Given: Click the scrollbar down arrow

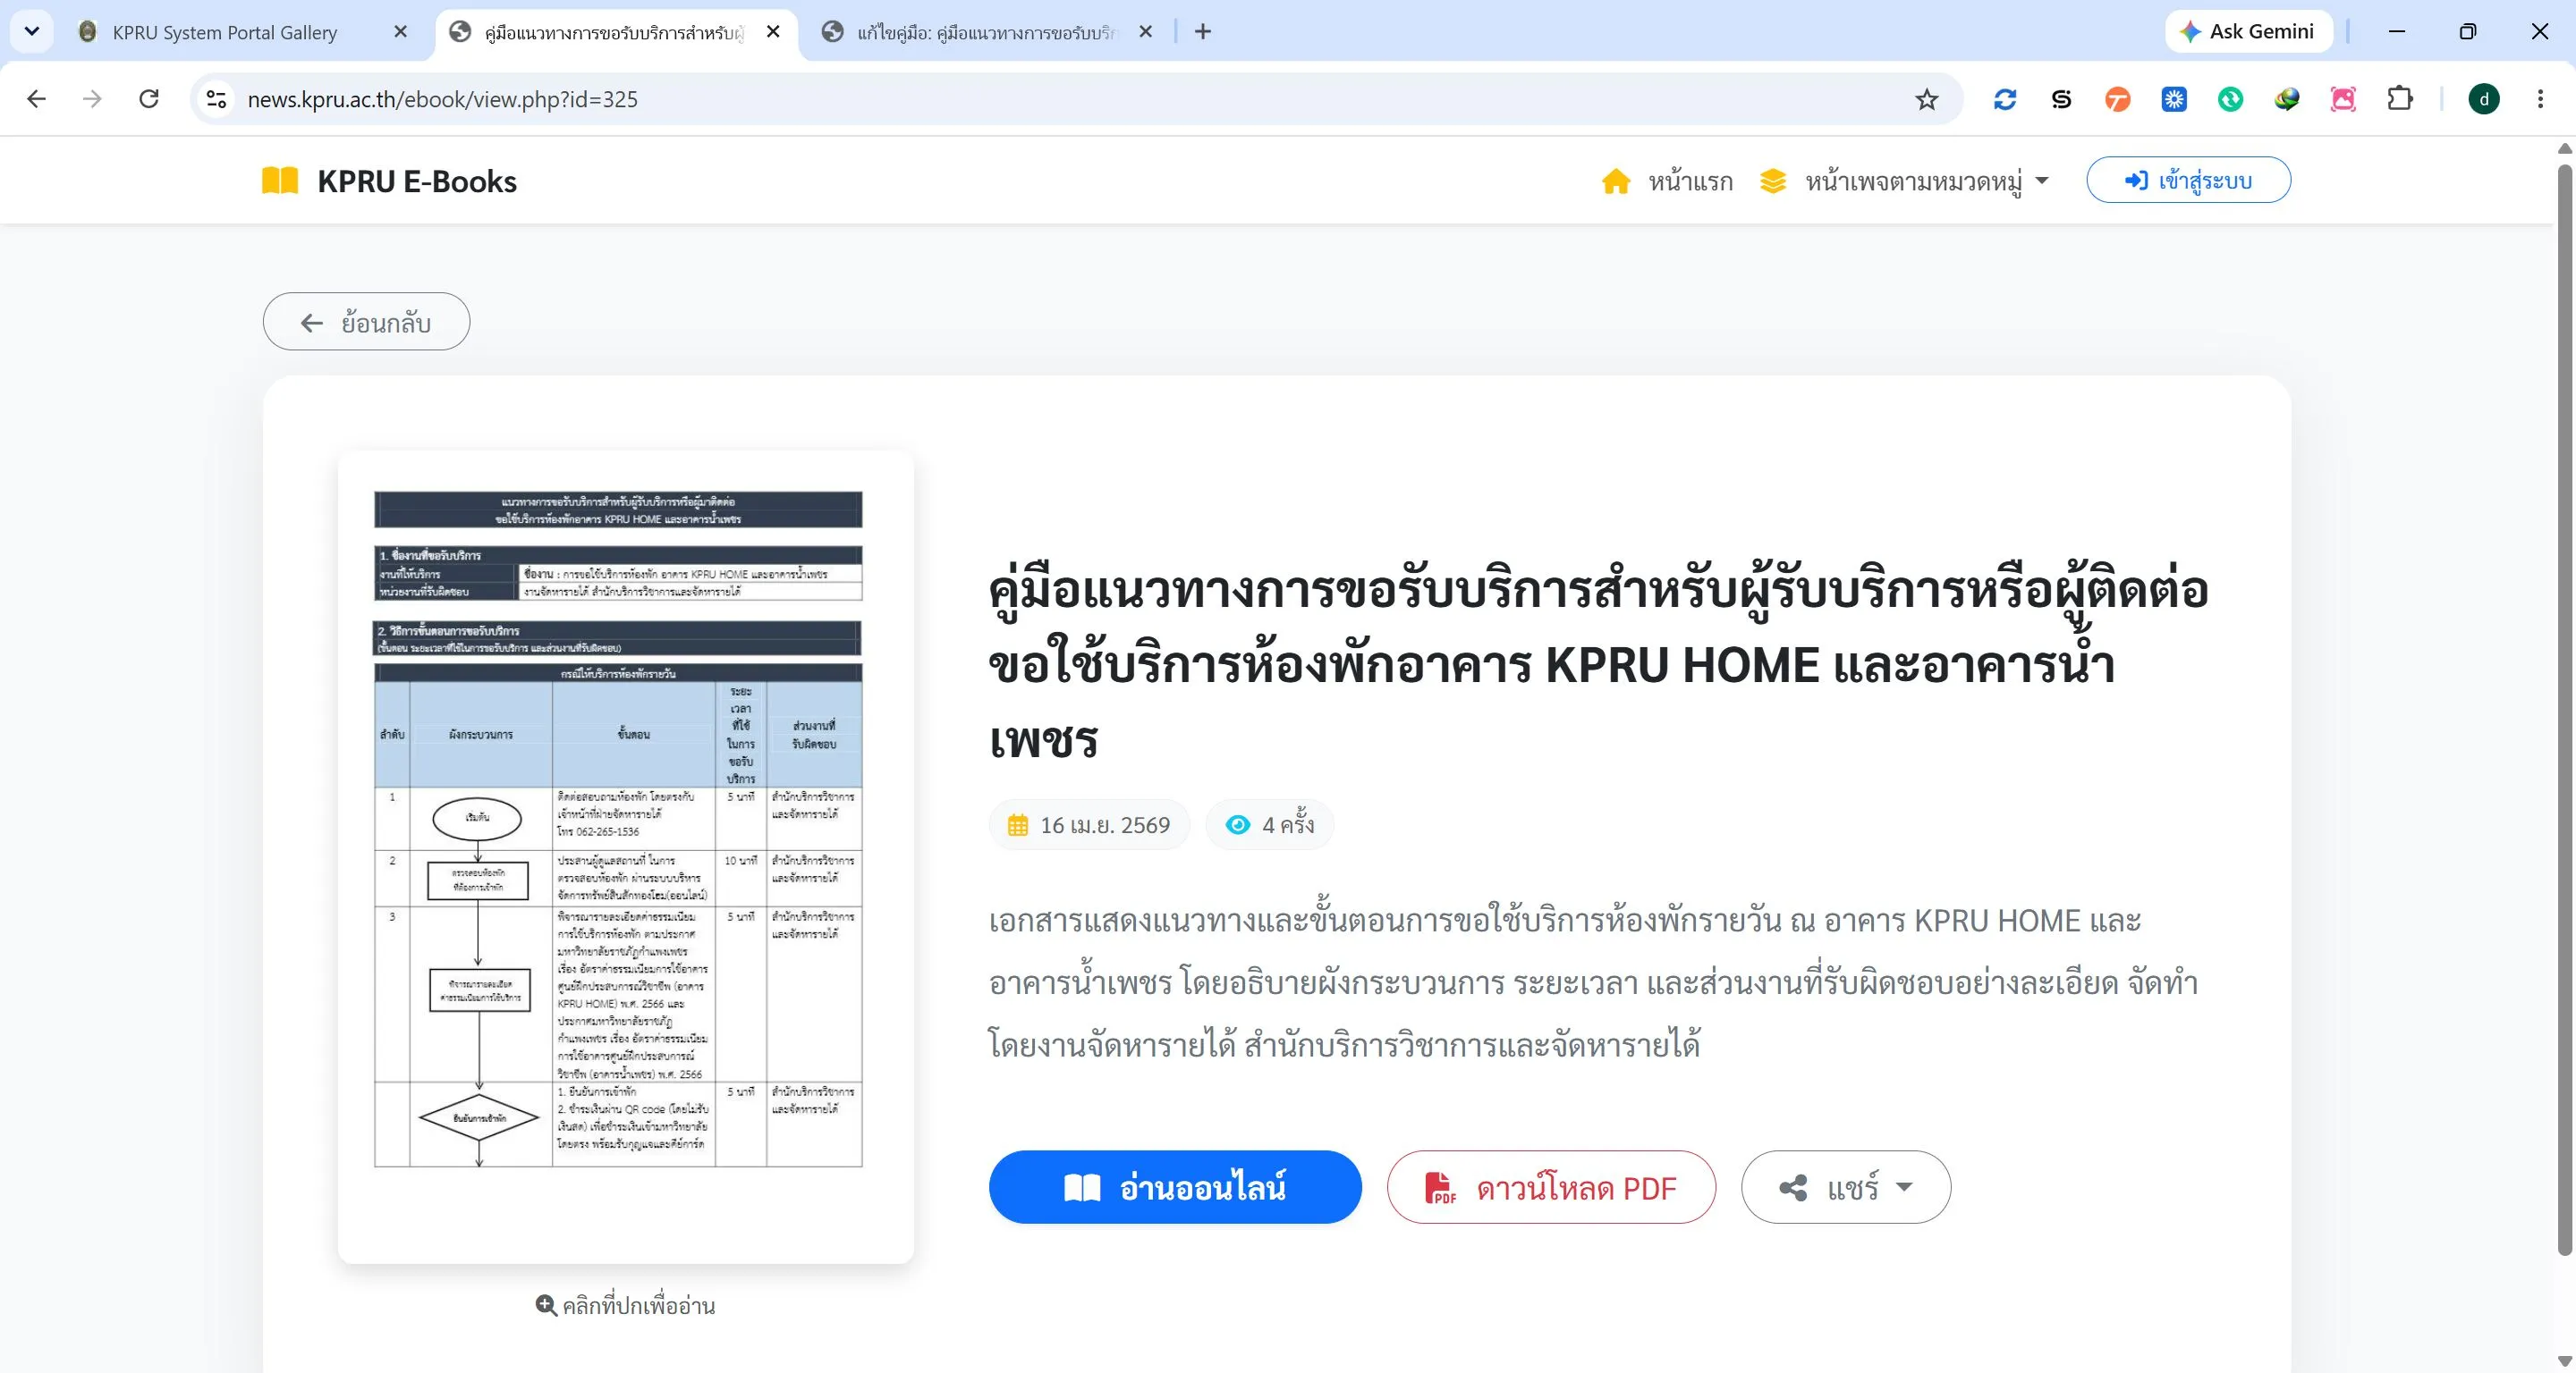Looking at the screenshot, I should 2565,1361.
